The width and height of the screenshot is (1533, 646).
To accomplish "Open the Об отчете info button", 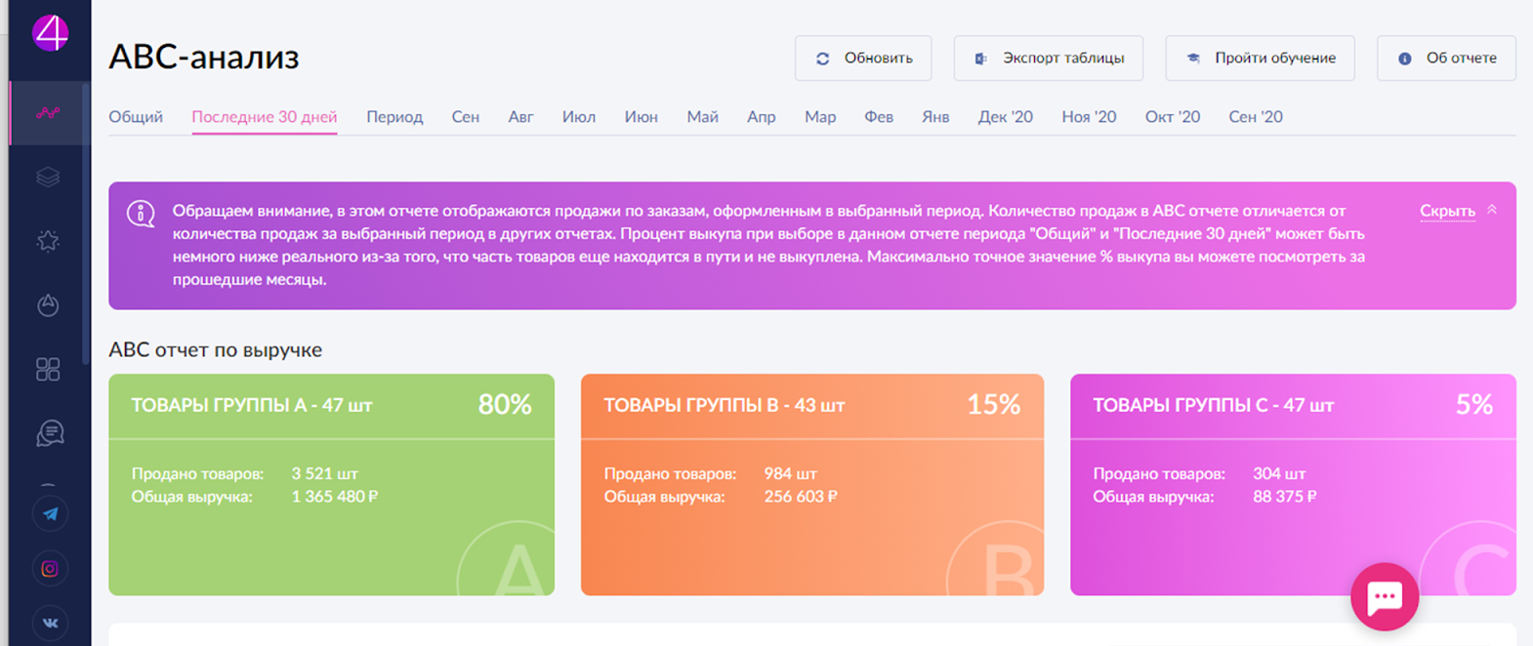I will click(1446, 59).
